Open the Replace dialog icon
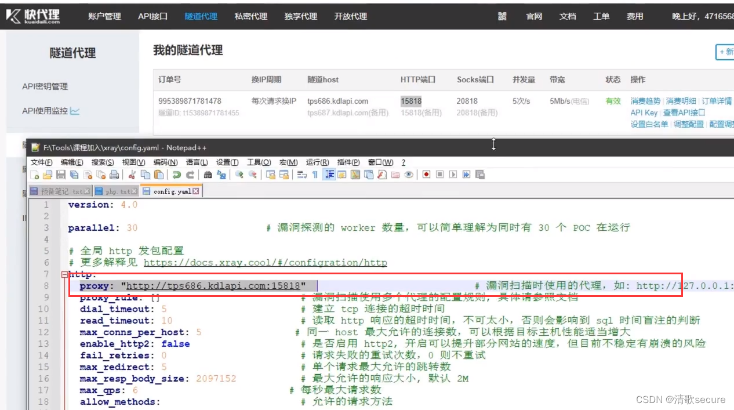 click(x=221, y=175)
